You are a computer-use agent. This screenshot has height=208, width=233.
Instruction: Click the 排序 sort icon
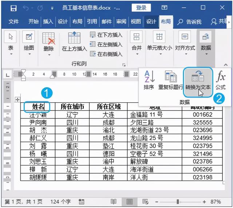pos(149,80)
